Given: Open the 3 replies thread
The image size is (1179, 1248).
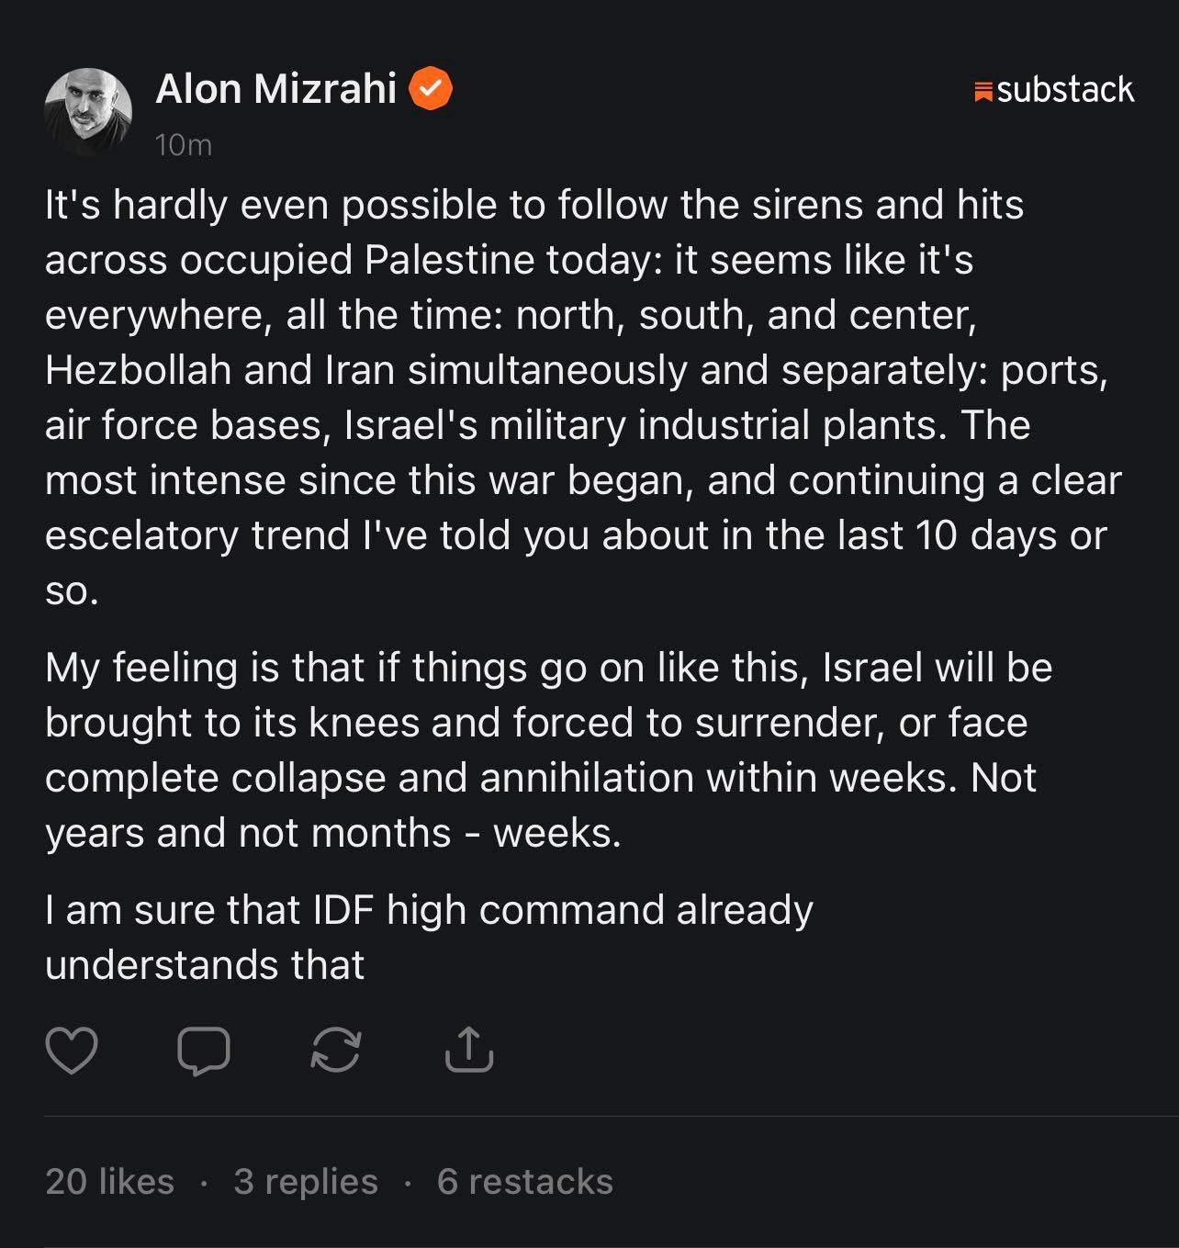Looking at the screenshot, I should point(306,1182).
